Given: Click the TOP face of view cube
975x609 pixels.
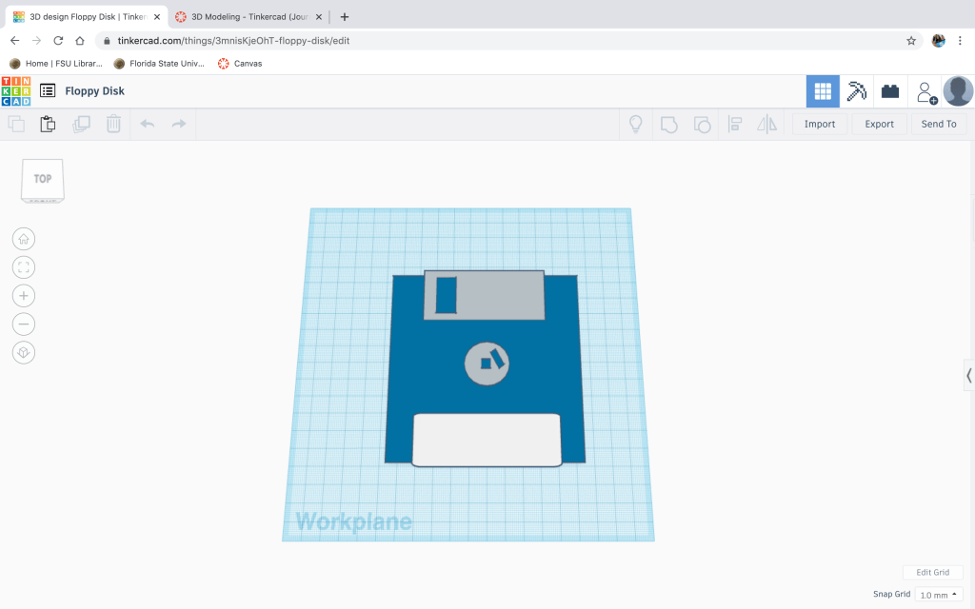Looking at the screenshot, I should click(43, 178).
